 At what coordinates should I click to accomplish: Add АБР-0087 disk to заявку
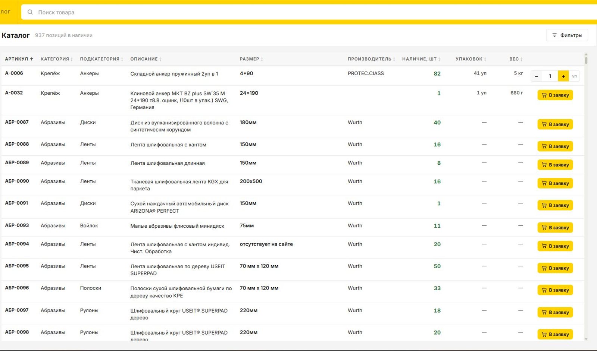coord(555,124)
